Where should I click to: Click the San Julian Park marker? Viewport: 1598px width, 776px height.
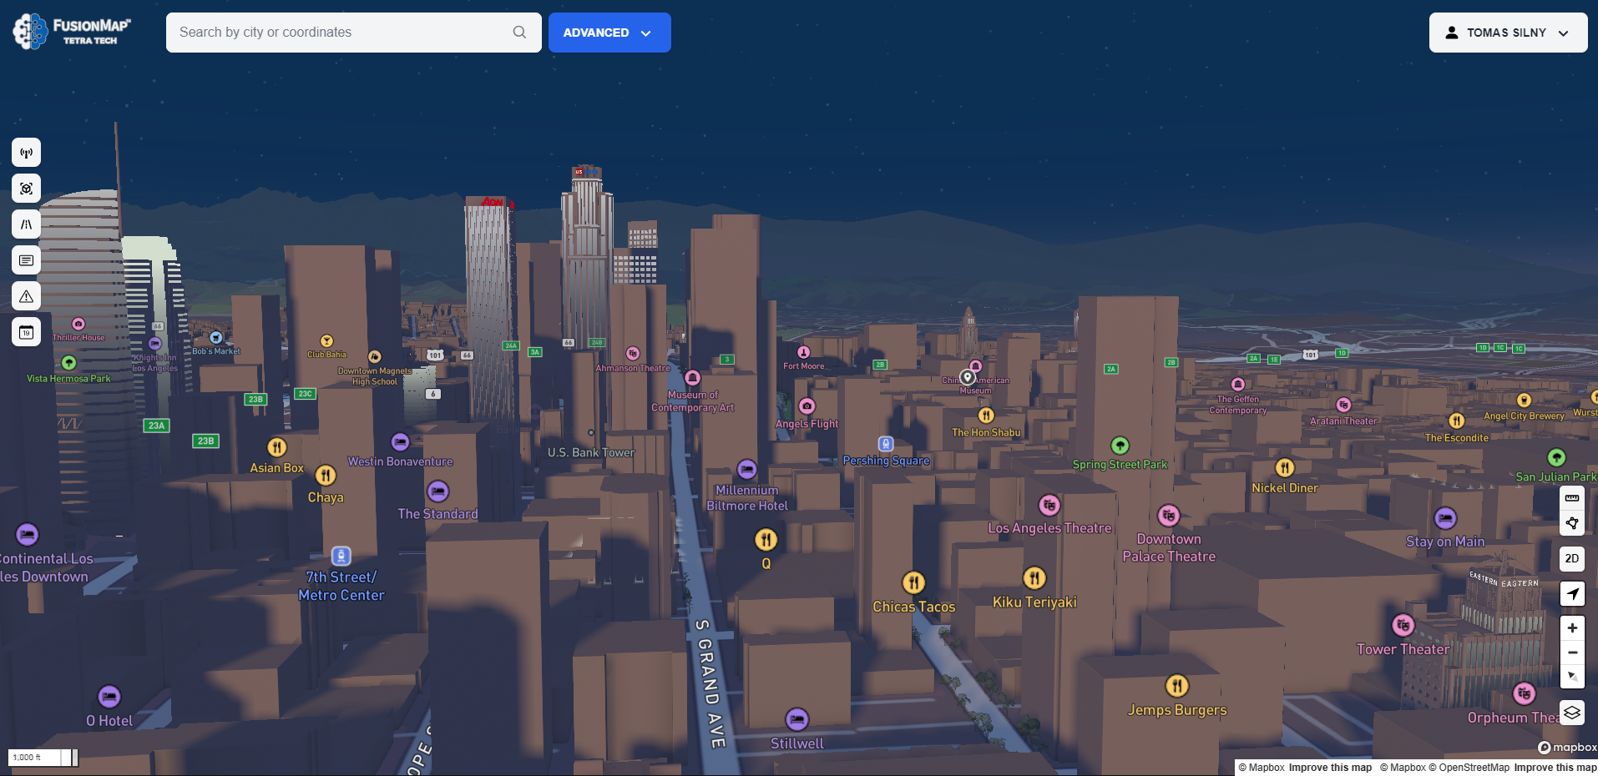[x=1556, y=457]
